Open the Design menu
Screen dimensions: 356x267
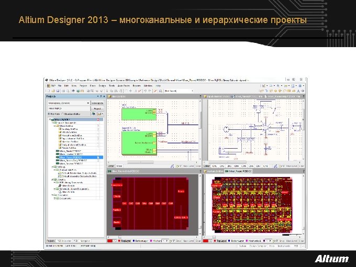(x=102, y=86)
